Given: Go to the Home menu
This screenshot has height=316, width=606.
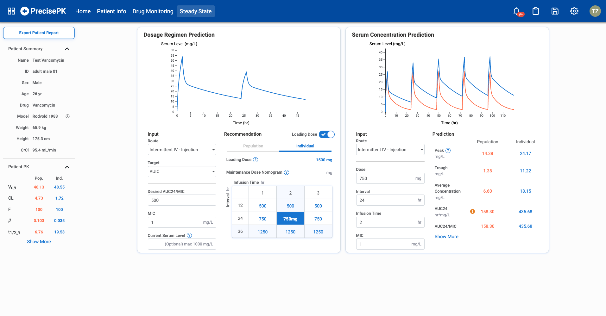Looking at the screenshot, I should [83, 11].
